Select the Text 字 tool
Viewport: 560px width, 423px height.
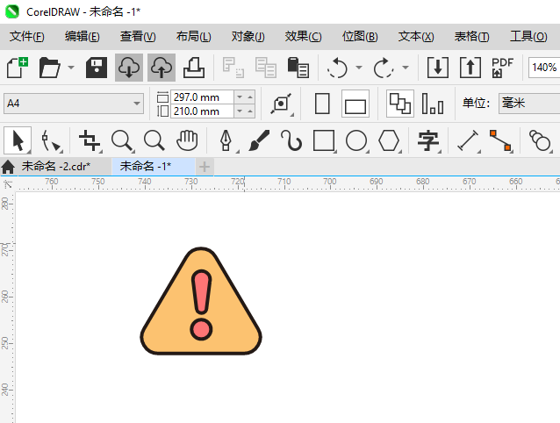point(428,140)
